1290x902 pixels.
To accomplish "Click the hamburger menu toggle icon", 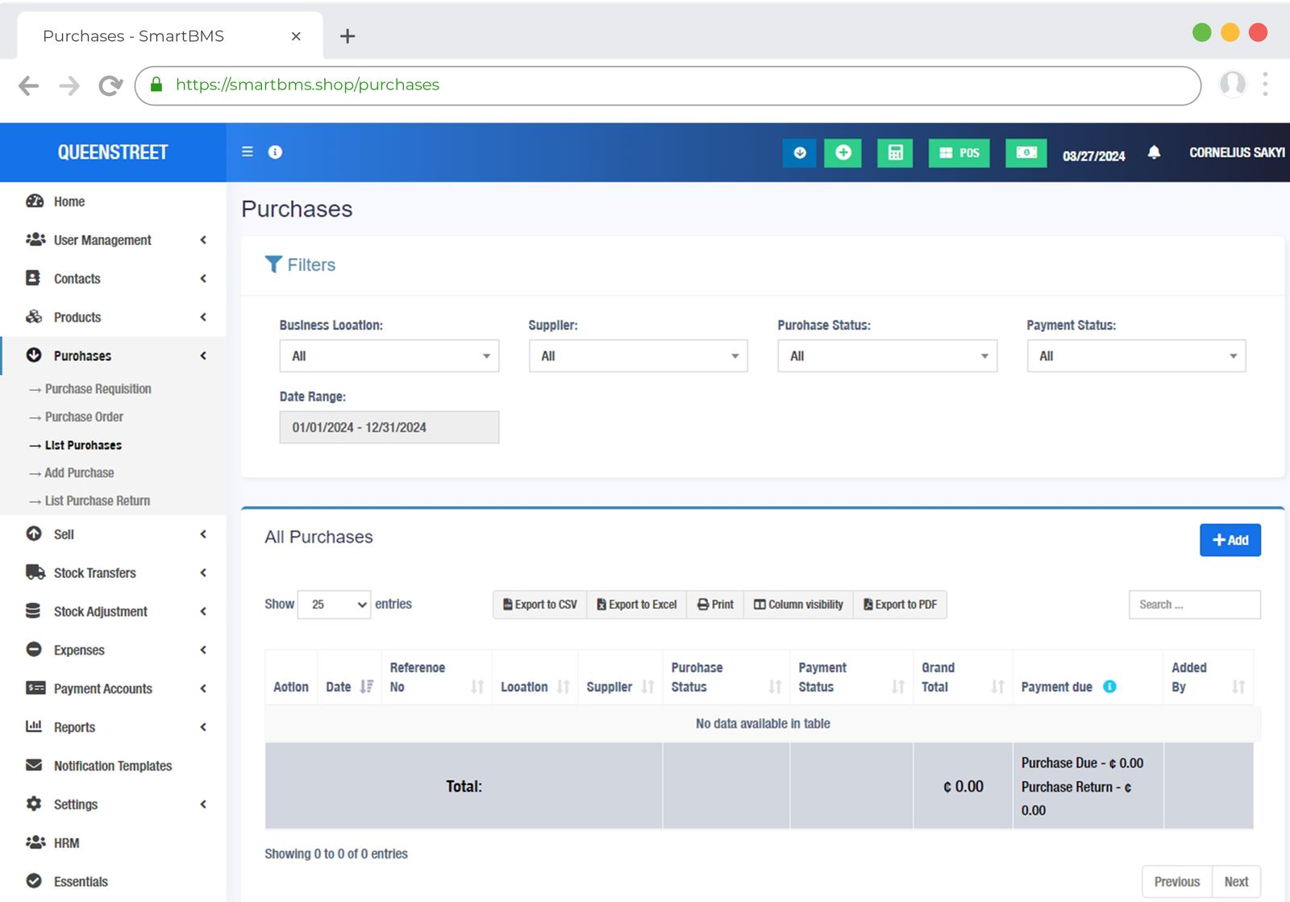I will coord(248,152).
